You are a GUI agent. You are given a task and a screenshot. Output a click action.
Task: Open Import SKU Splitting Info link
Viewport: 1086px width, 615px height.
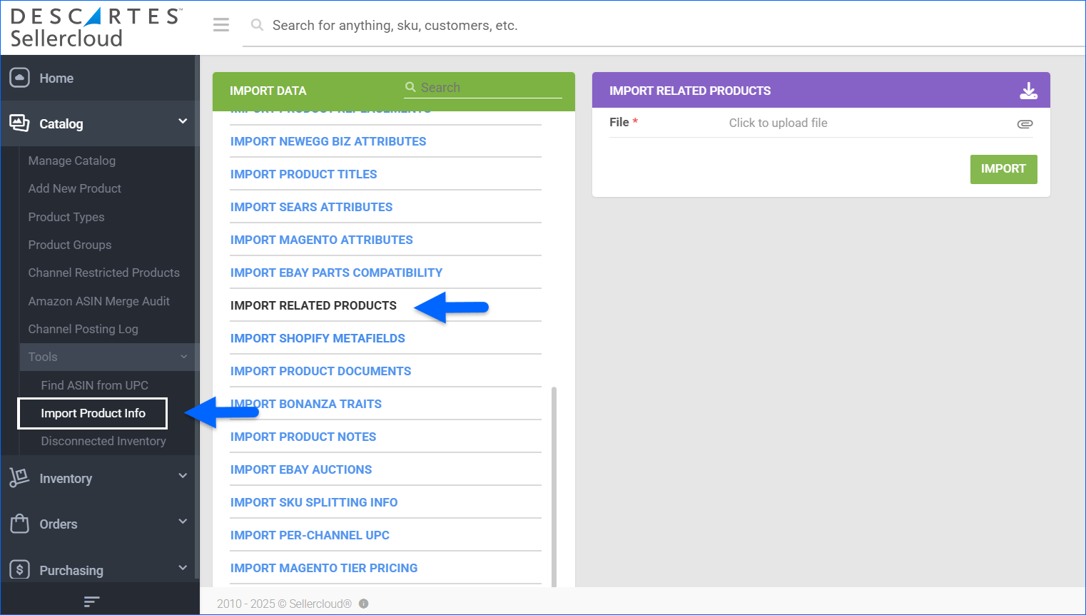[314, 502]
